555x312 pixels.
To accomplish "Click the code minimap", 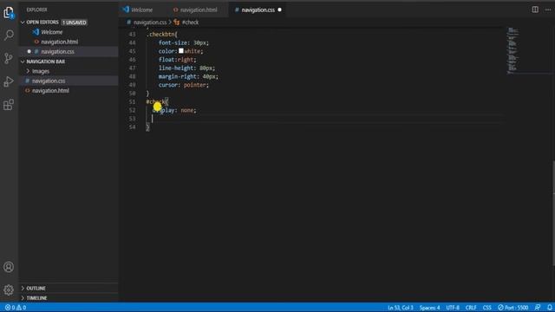I will click(513, 50).
